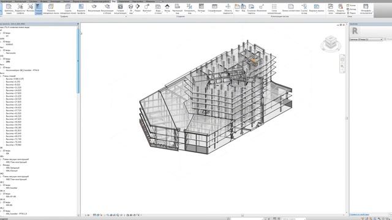392x220 pixels.
Task: Click Close Inactive (Закрыть неактивные) windows
Action: 341,9
